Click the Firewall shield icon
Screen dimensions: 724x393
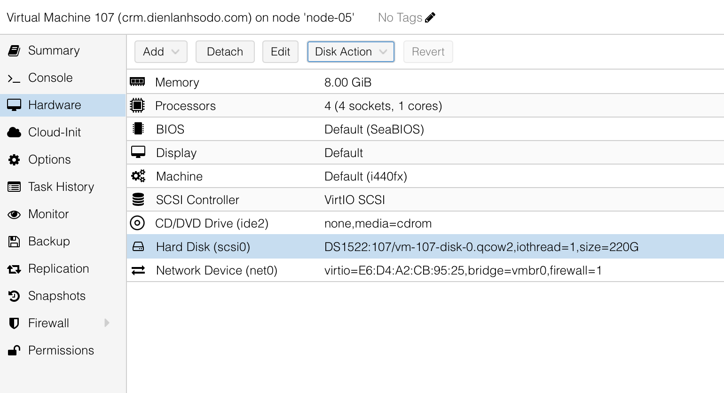click(14, 323)
